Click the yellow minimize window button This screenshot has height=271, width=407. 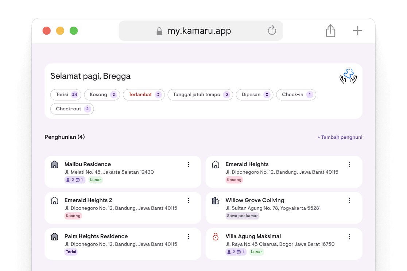[x=60, y=31]
